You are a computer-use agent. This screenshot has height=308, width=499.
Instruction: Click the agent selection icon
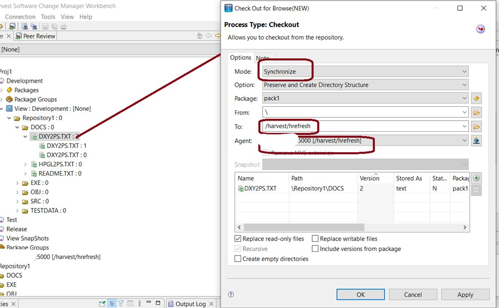point(476,140)
